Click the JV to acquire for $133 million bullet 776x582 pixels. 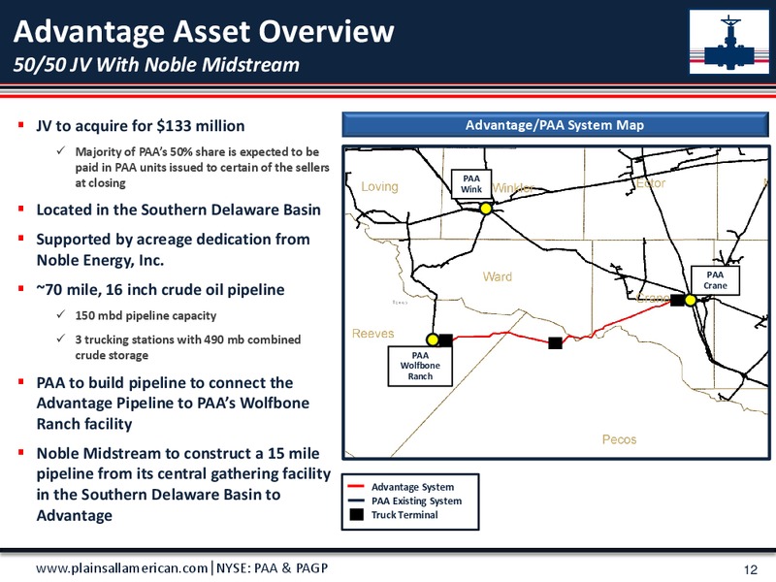141,126
